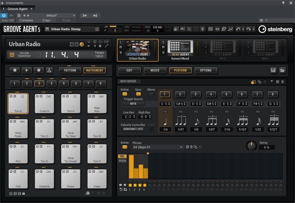Open the Trigger Source KEYS selector
This screenshot has width=295, height=203.
click(x=133, y=103)
